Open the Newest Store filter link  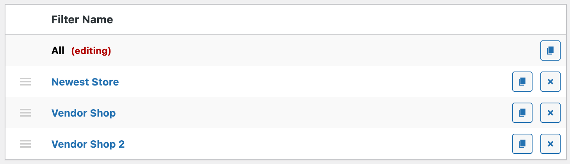[x=85, y=82]
